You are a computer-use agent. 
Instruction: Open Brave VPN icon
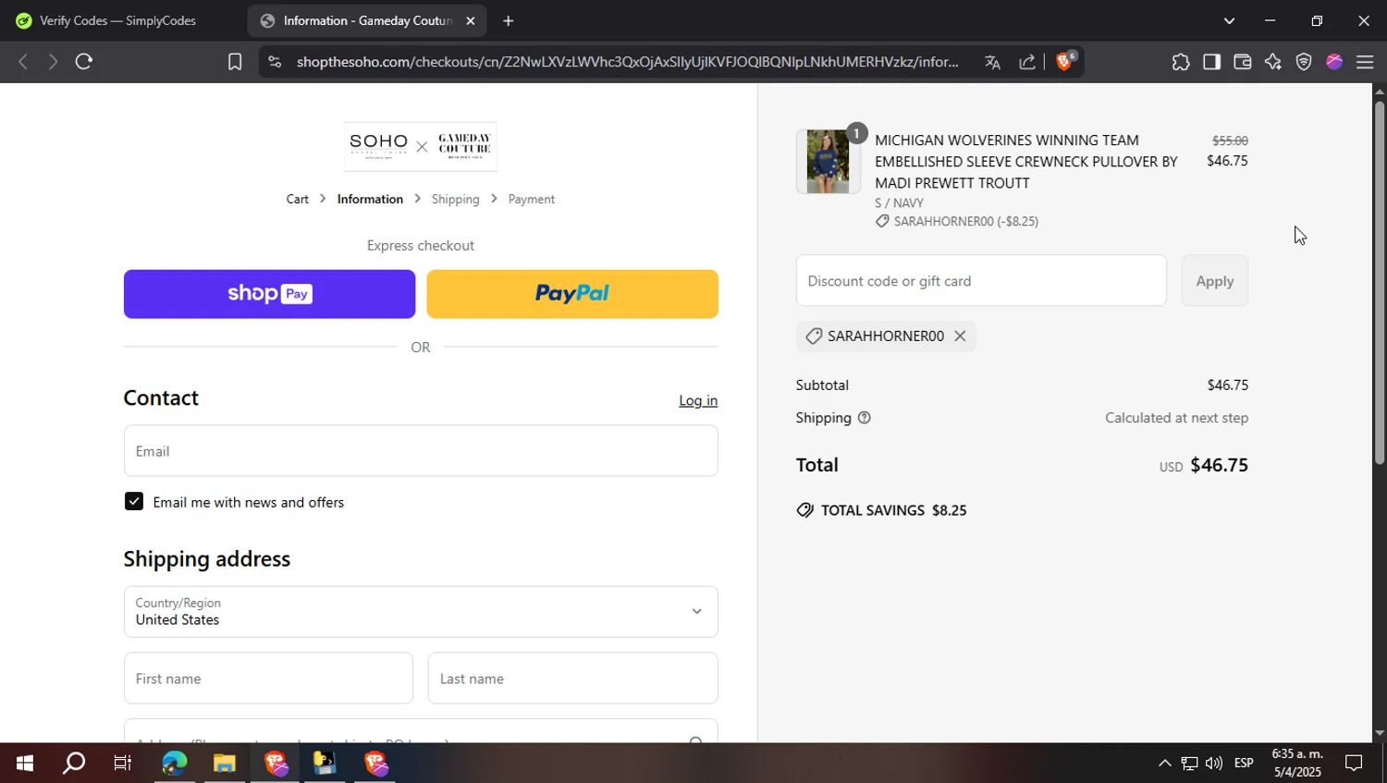pyautogui.click(x=1304, y=62)
